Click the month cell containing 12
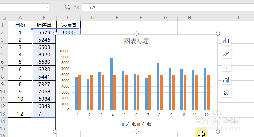Image resolution: width=254 pixels, height=137 pixels. pyautogui.click(x=20, y=114)
